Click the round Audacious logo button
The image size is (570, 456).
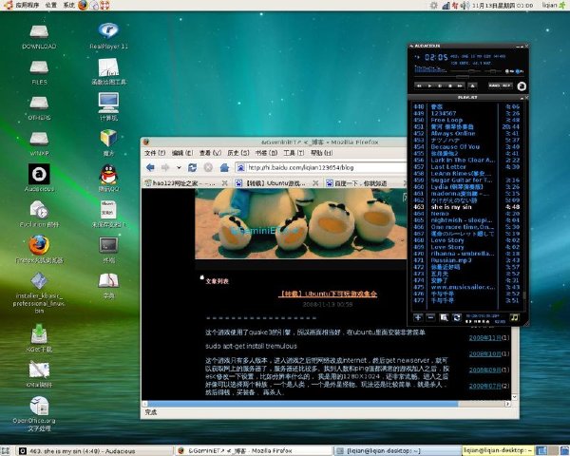coord(522,86)
